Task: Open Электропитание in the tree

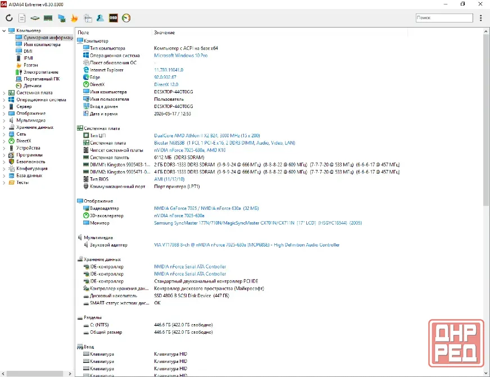Action: 41,72
